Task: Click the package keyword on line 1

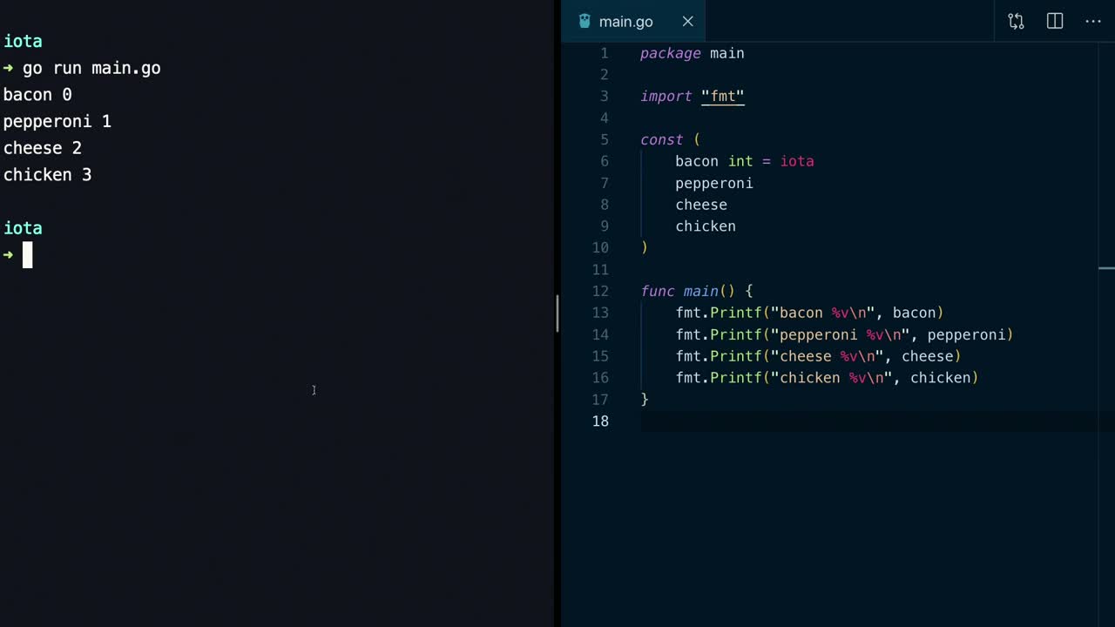Action: click(x=670, y=54)
